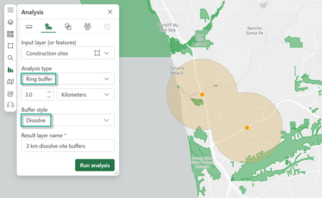Switch to the Measure tab with ruler icon
Viewport: 322px width, 198px height.
29,27
